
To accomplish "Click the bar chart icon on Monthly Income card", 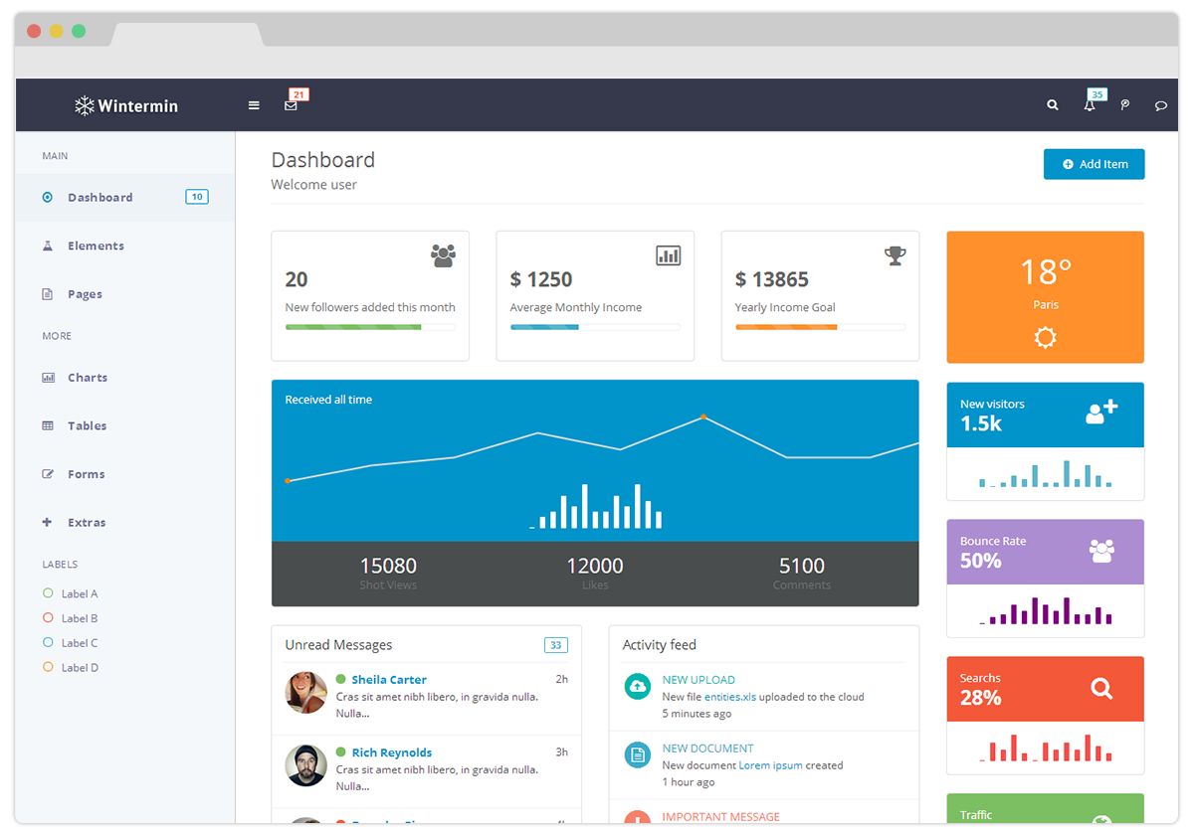I will [x=669, y=255].
